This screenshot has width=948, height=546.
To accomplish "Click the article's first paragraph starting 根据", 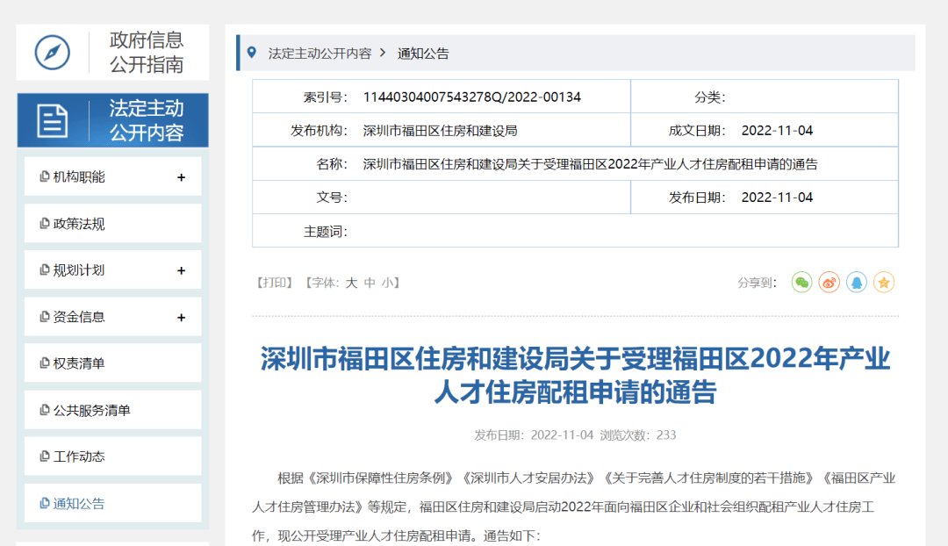I will tap(574, 506).
